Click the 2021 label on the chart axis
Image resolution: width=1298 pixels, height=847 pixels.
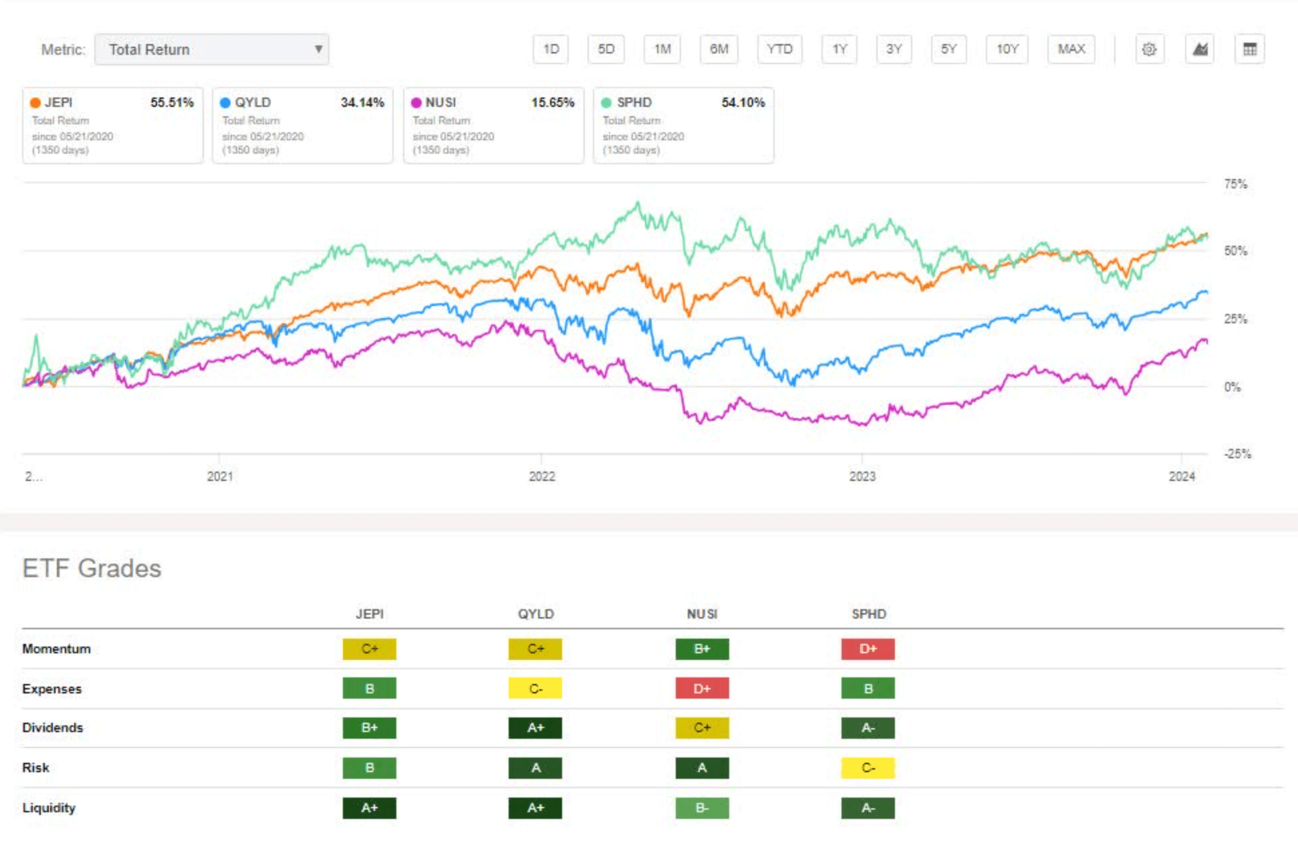click(220, 476)
